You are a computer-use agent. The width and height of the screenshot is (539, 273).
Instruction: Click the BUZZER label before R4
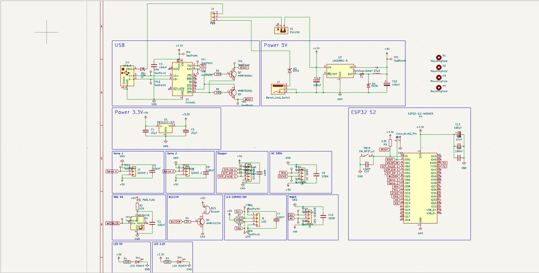176,222
